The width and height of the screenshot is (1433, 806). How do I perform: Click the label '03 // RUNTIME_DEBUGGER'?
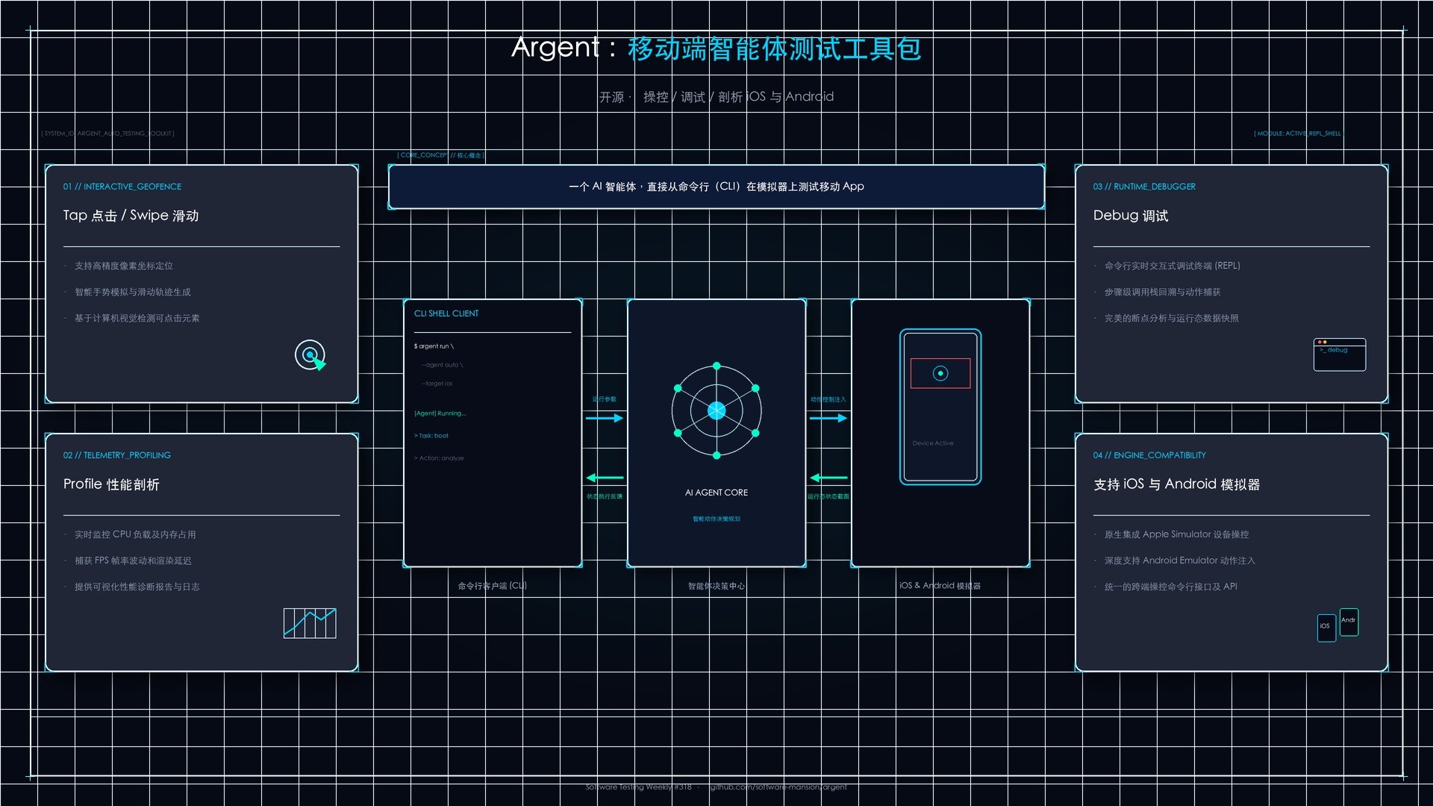(1144, 187)
